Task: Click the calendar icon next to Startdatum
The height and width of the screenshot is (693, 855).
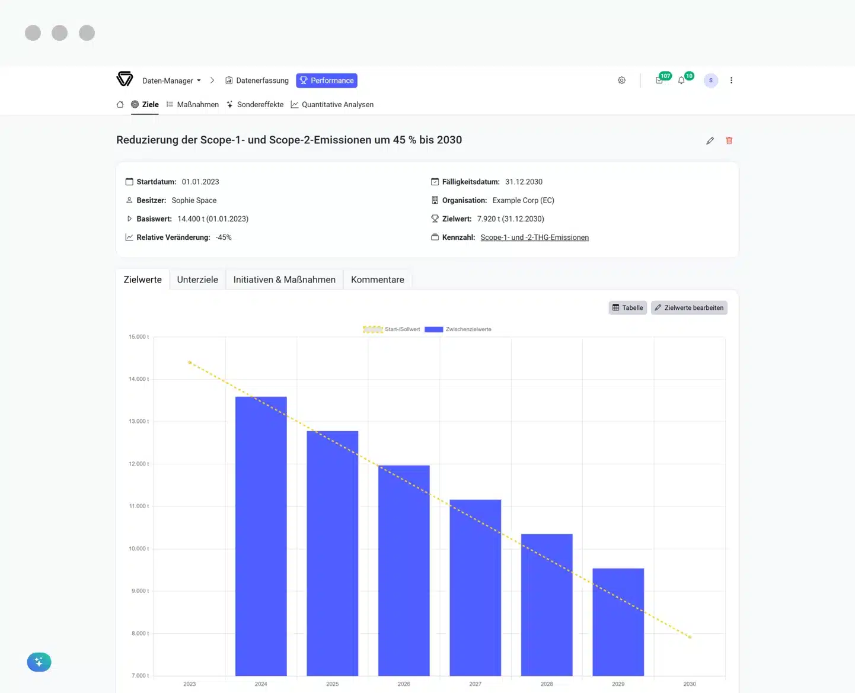Action: tap(129, 182)
